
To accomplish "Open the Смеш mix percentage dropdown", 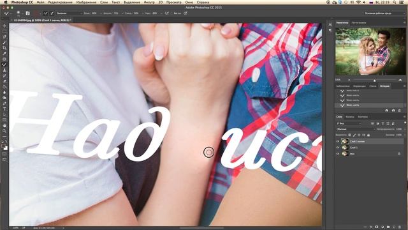I will (143, 13).
